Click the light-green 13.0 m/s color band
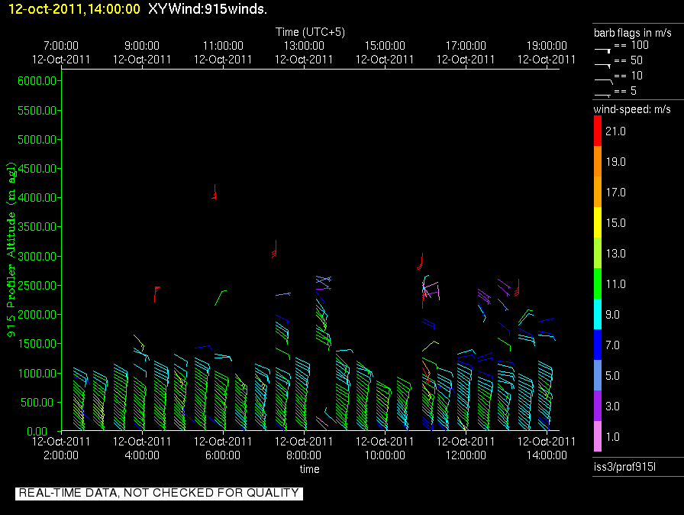Viewport: 684px width, 515px height. point(597,253)
